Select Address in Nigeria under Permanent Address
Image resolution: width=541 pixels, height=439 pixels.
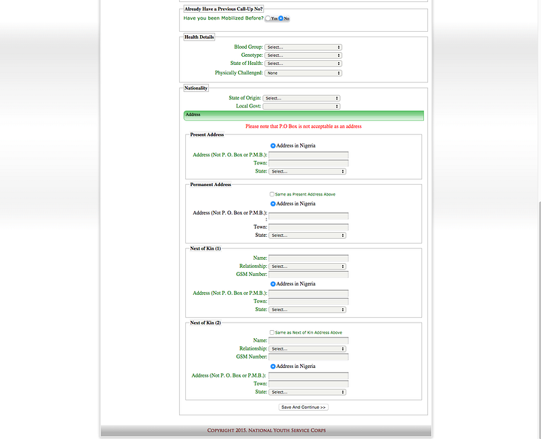273,204
